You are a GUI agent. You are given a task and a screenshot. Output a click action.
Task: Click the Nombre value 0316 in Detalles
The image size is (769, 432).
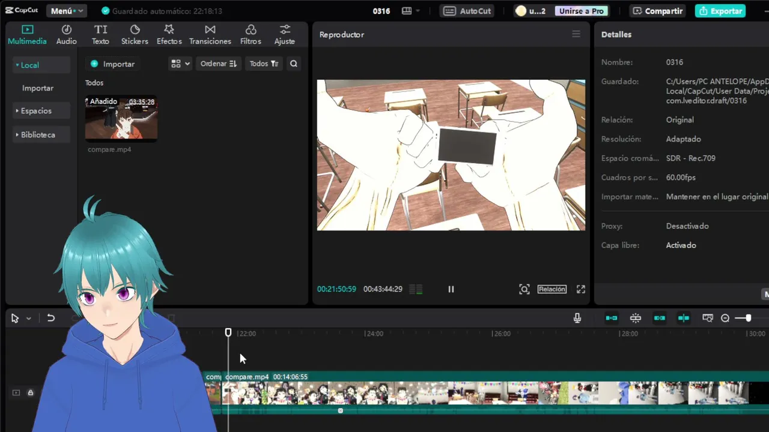675,62
